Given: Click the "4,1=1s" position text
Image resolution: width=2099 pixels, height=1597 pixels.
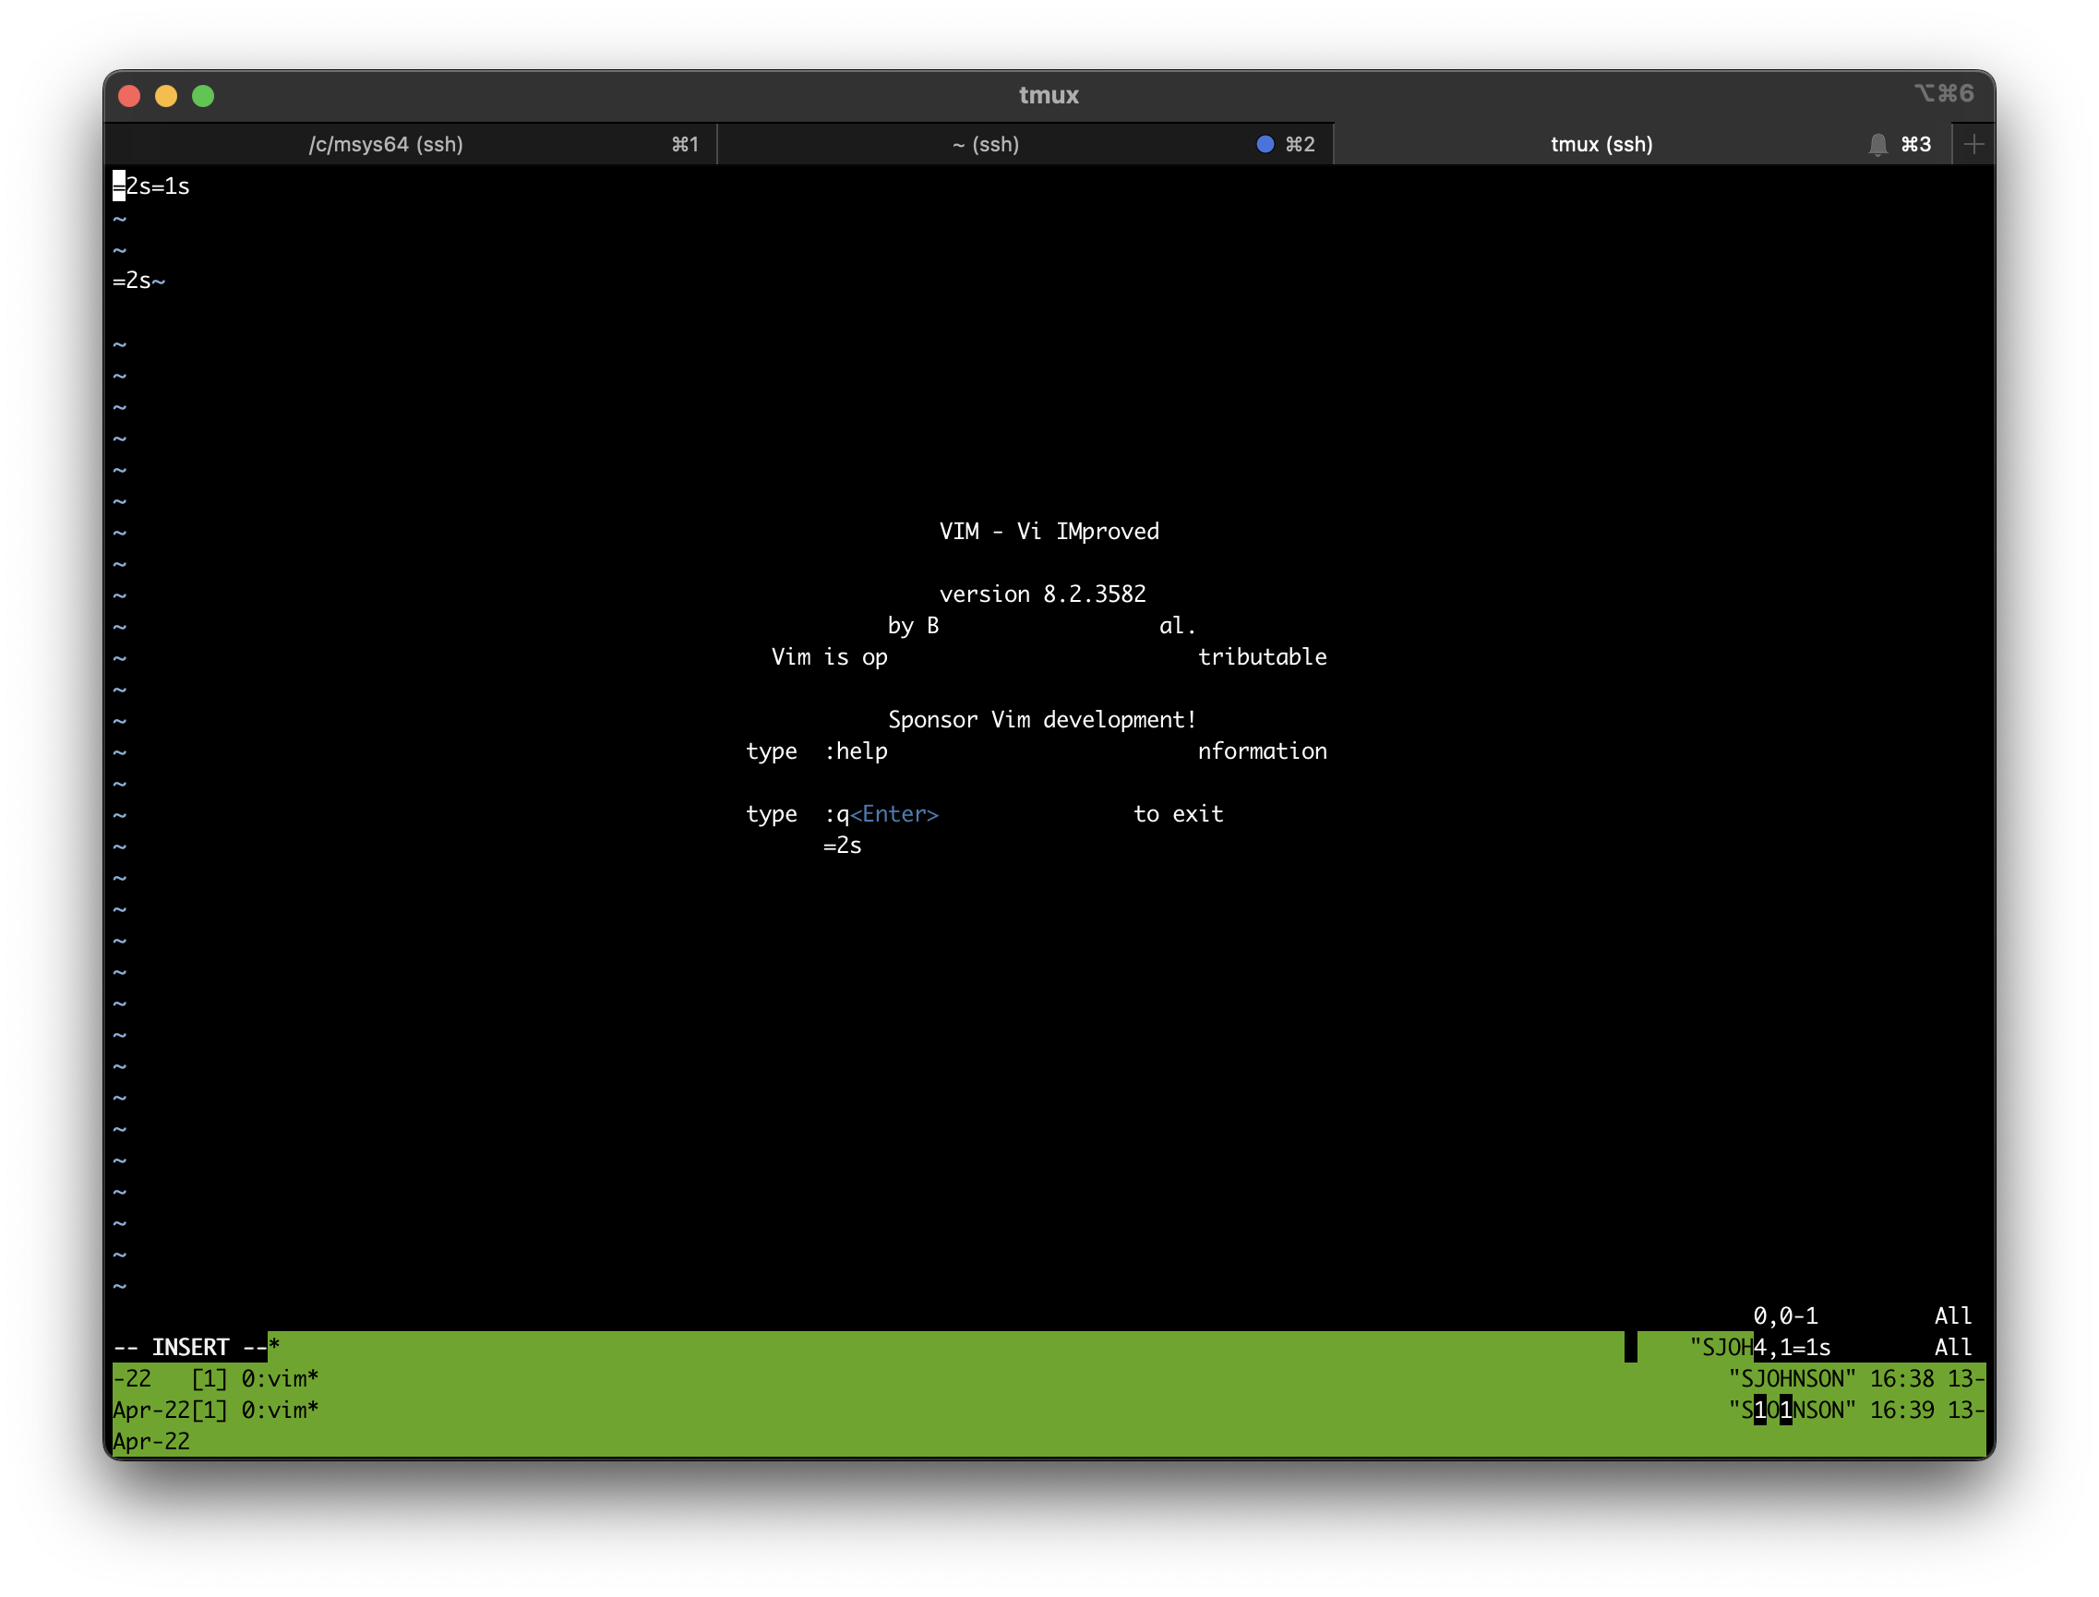Looking at the screenshot, I should pos(1792,1347).
